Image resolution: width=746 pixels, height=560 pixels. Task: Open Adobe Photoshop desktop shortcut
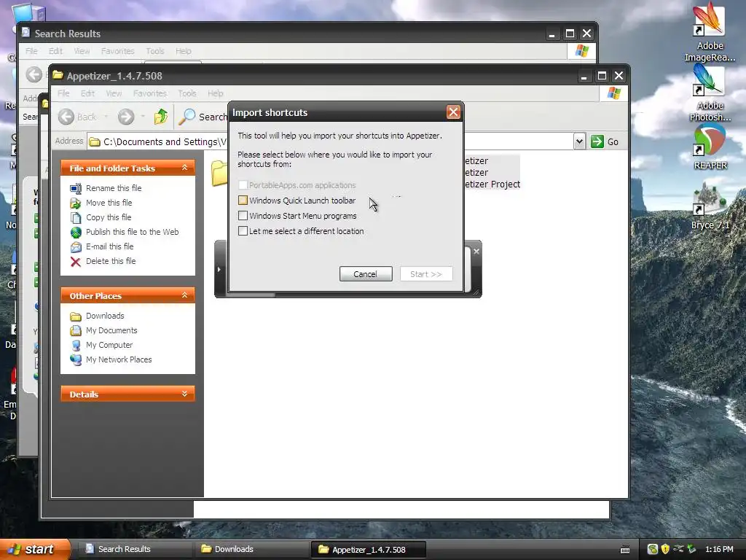pyautogui.click(x=710, y=93)
